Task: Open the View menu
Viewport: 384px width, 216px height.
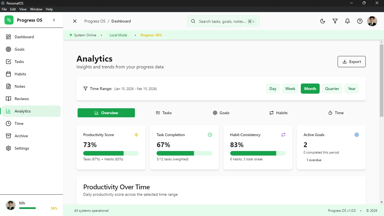Action: point(23,9)
